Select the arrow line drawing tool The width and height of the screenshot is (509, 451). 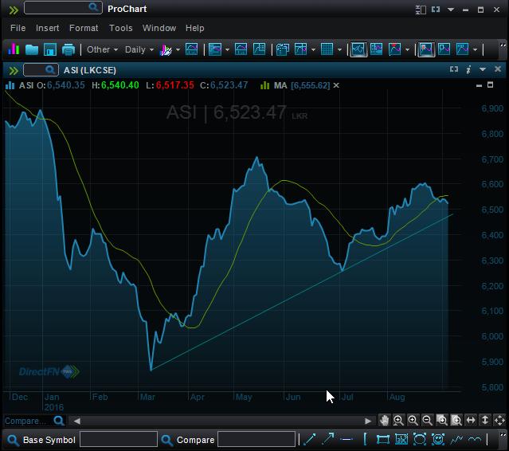pyautogui.click(x=328, y=439)
